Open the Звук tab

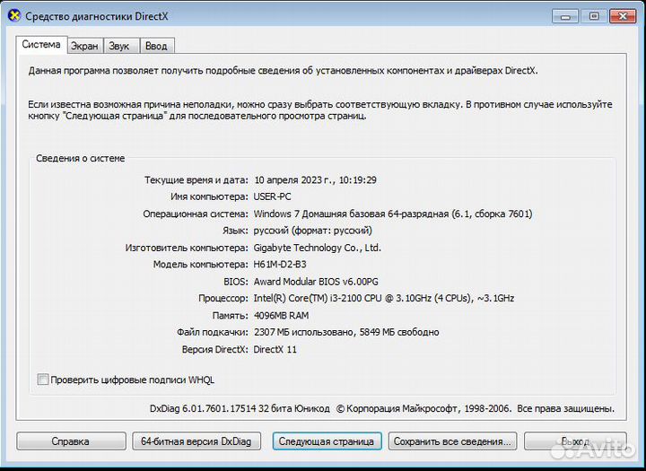coord(118,46)
